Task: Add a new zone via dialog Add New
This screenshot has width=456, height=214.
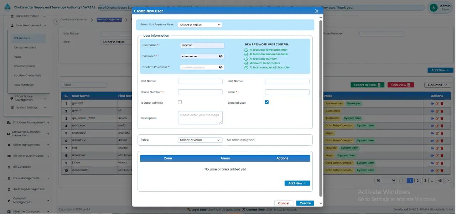Action: click(297, 183)
